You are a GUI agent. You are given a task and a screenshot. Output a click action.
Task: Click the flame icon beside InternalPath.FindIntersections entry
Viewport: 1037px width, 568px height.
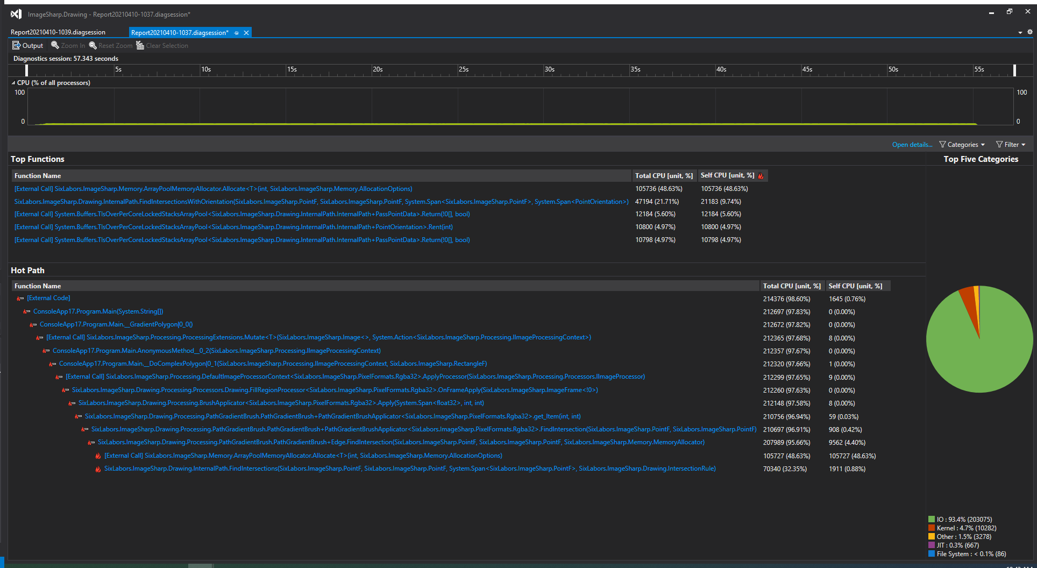click(98, 468)
